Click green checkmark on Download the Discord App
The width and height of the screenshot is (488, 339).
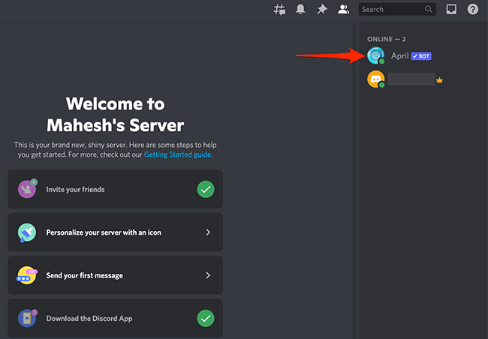(206, 319)
